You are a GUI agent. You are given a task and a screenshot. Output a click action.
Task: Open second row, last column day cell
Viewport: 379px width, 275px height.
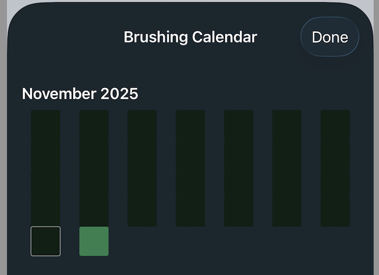pos(335,154)
